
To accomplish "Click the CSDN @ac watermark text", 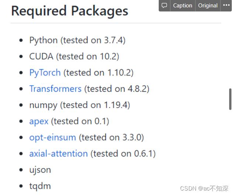I will click(204, 188).
